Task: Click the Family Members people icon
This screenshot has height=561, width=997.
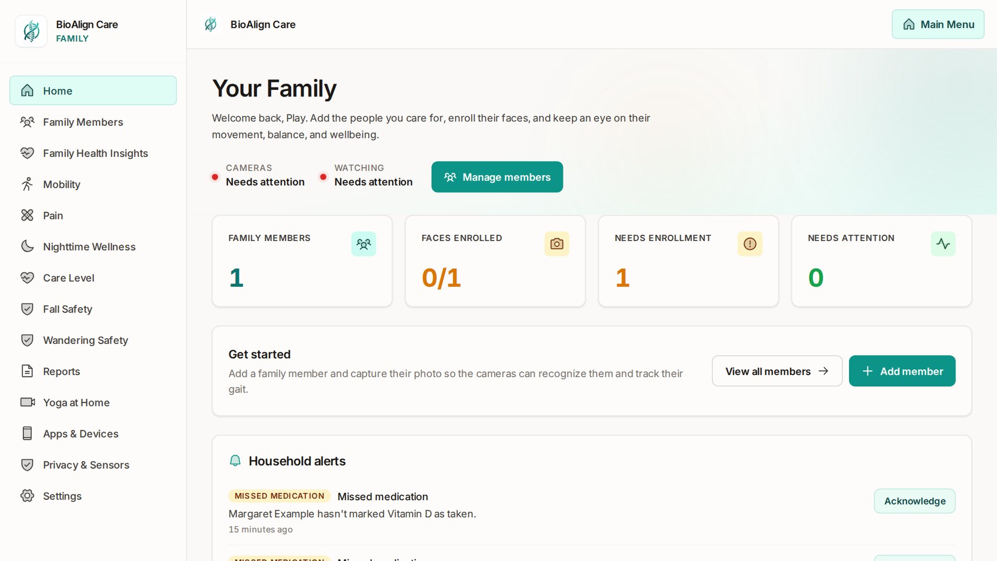Action: 27,122
